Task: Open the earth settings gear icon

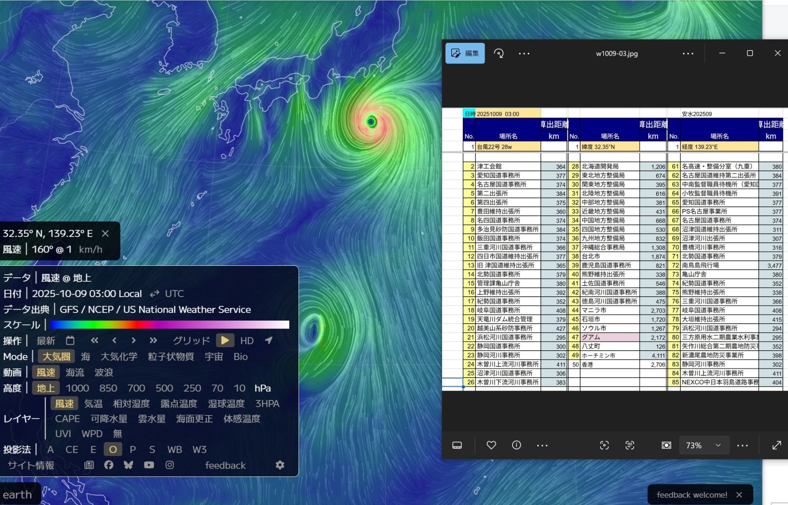Action: [x=280, y=465]
